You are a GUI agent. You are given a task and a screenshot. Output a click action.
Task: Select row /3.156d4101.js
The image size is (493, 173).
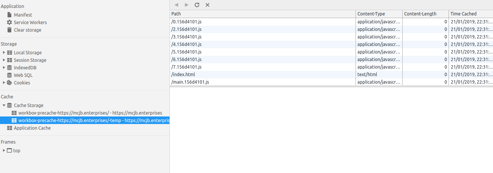(x=331, y=37)
